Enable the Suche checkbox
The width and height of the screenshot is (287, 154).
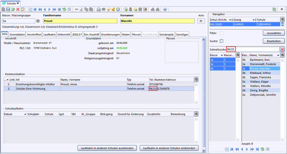(221, 41)
